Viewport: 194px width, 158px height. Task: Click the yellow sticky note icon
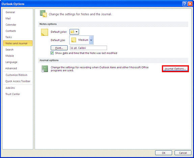point(45,32)
